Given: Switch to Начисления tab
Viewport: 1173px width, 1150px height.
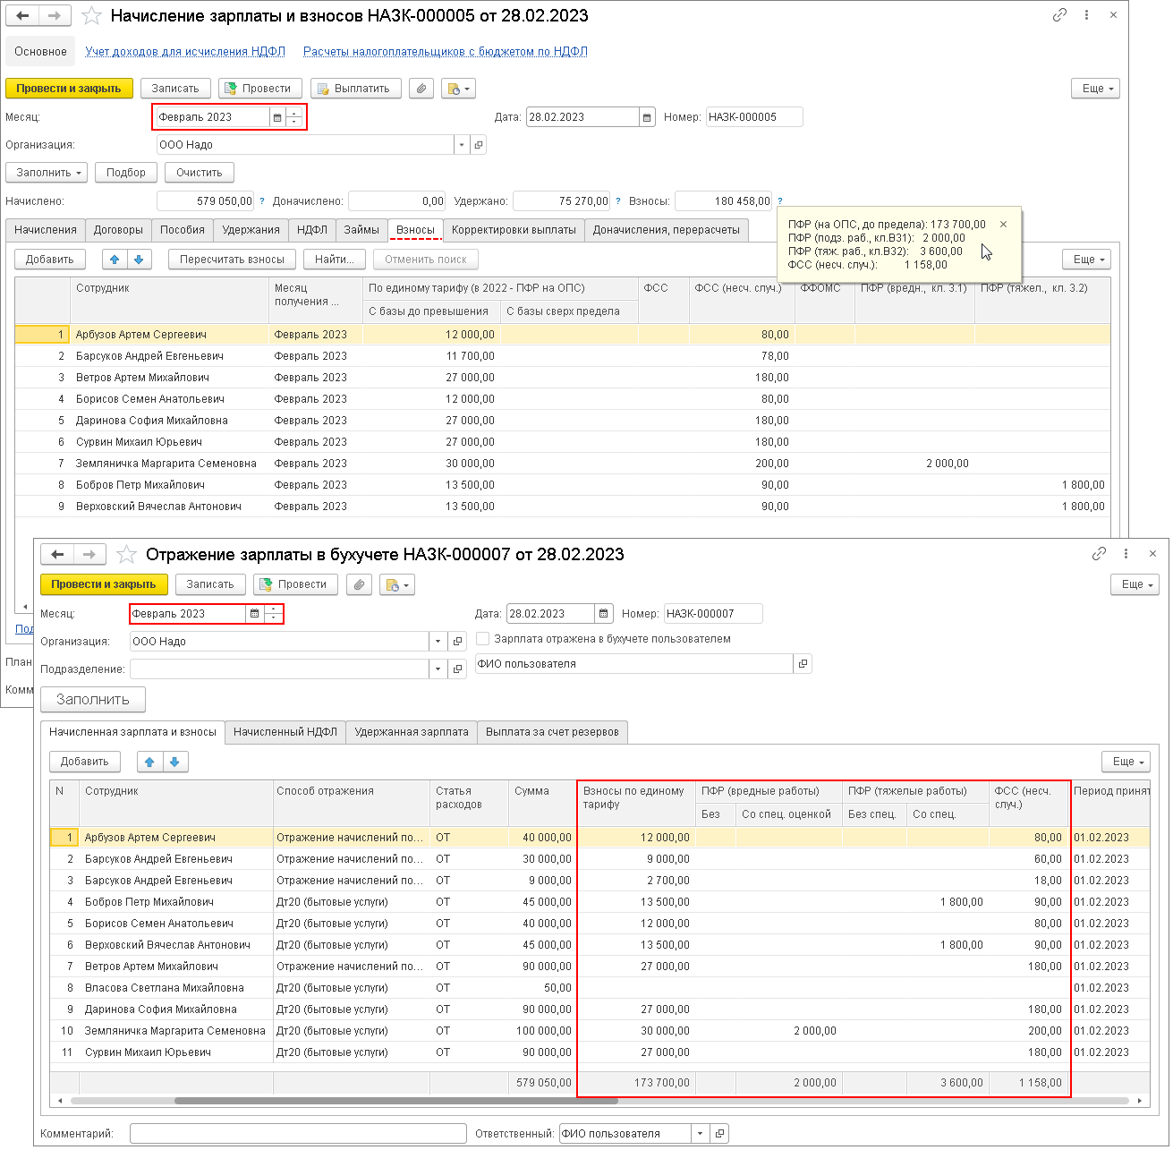Looking at the screenshot, I should pos(46,230).
